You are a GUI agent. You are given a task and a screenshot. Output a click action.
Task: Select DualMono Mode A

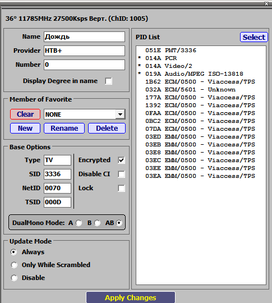tap(79, 223)
